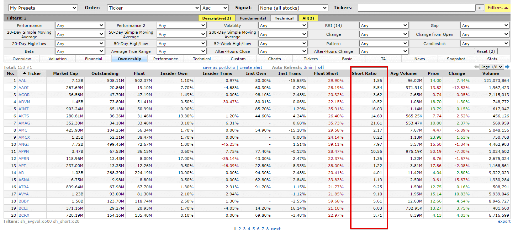Open the Signal dropdown
This screenshot has width=518, height=233.
click(x=293, y=7)
